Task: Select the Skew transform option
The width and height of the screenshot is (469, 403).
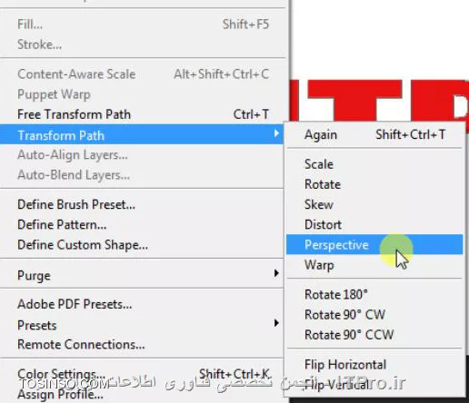Action: coord(374,204)
